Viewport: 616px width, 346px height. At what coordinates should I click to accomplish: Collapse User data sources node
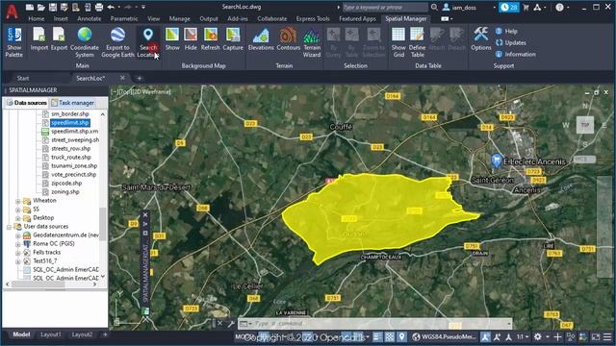[x=9, y=227]
